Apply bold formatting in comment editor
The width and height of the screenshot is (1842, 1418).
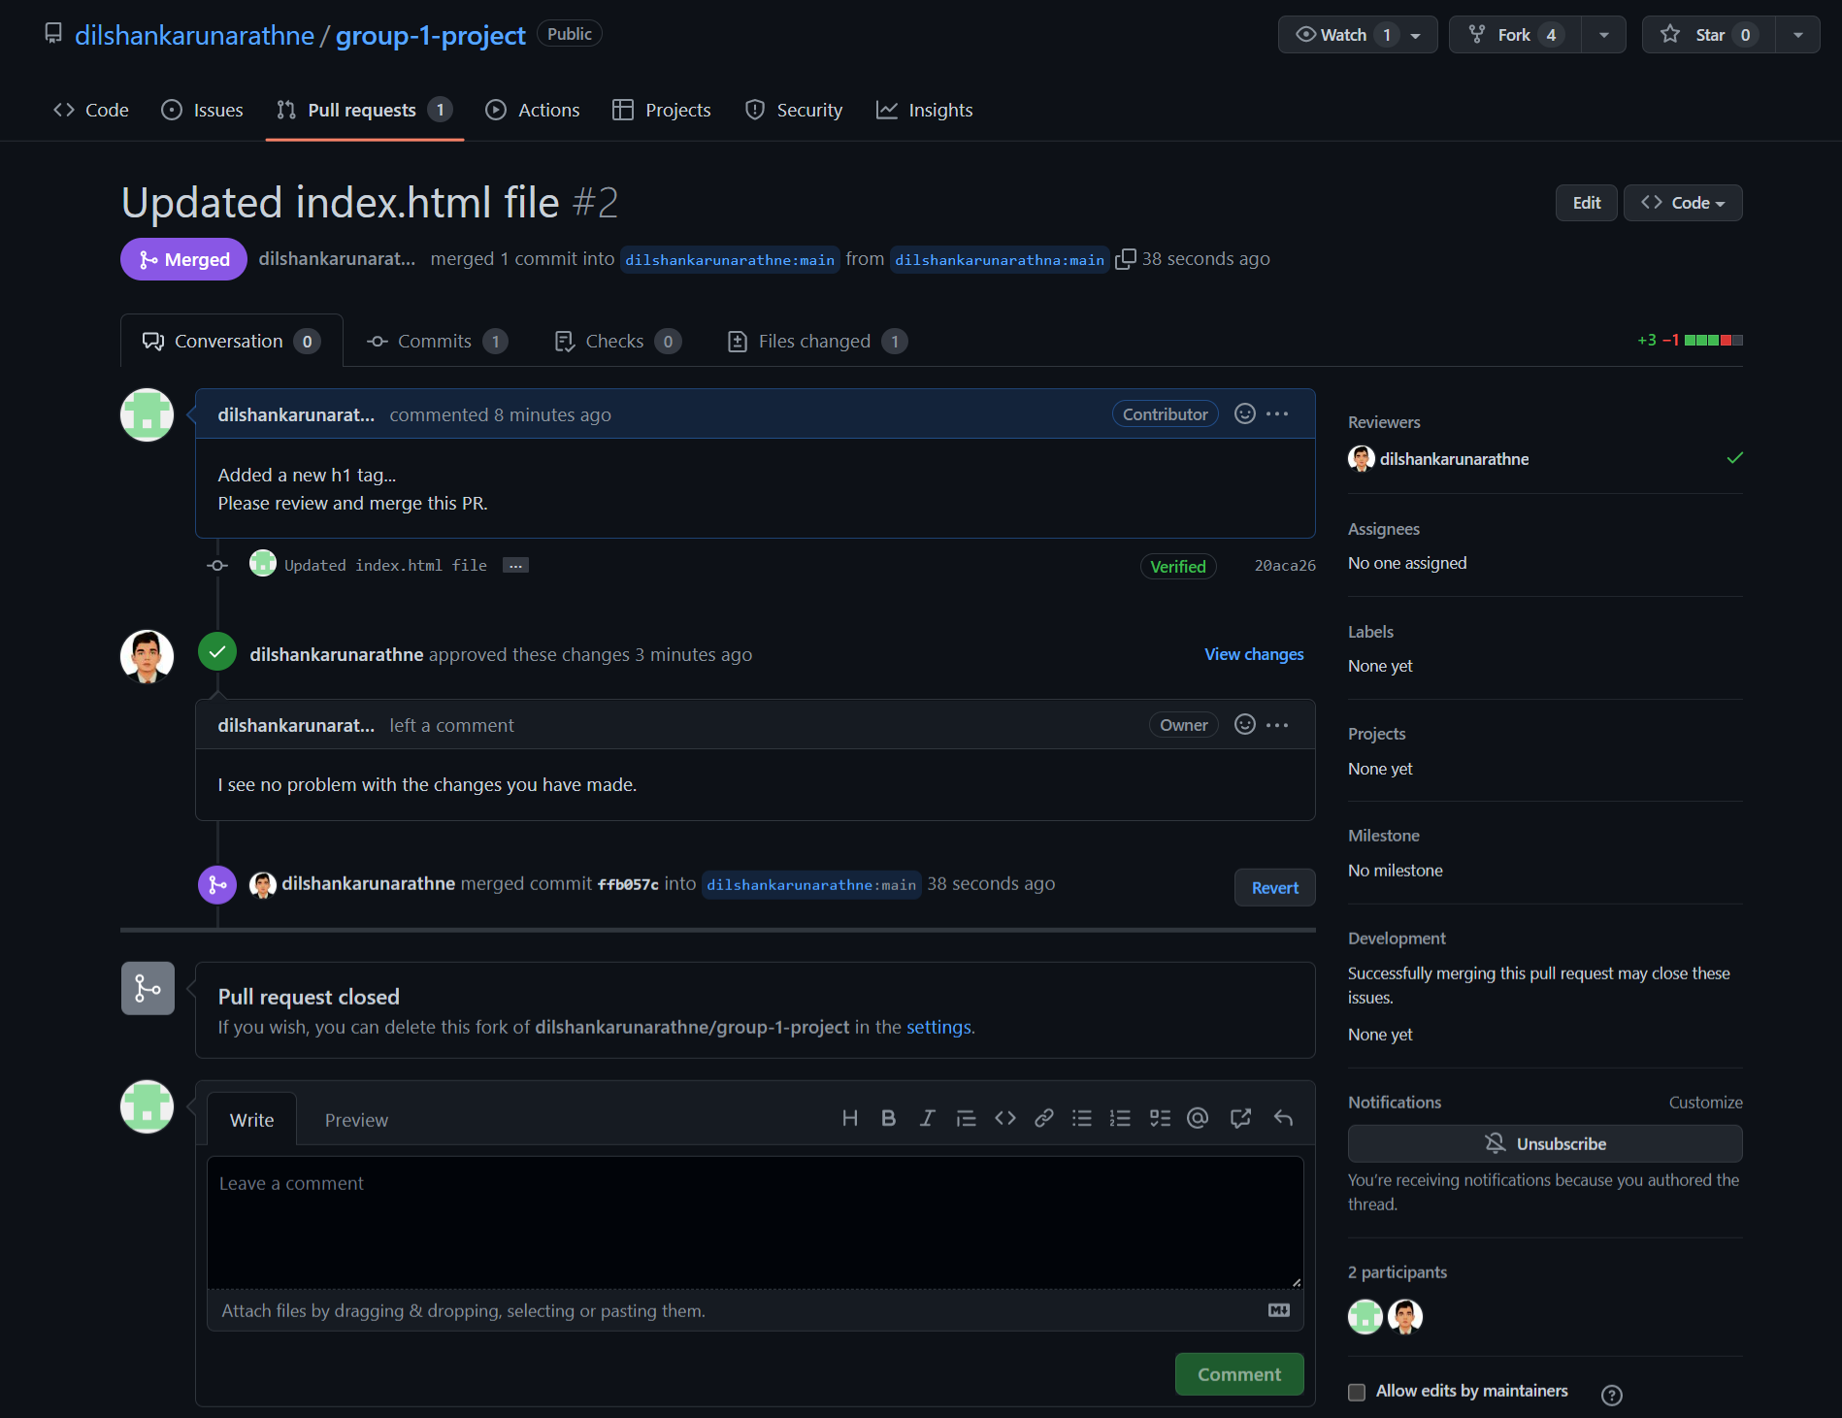pos(888,1118)
